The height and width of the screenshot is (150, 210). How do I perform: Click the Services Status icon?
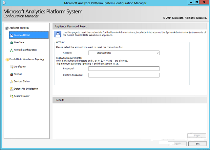pos(11,81)
